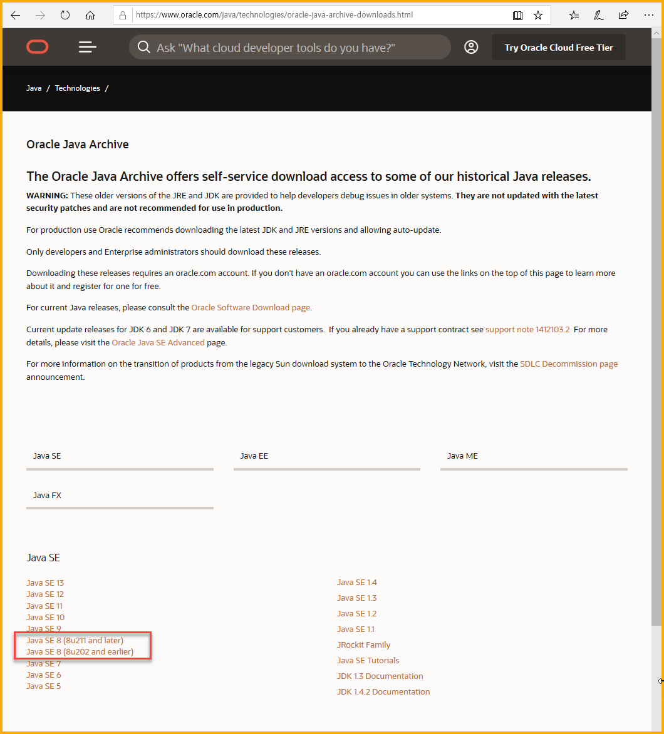The image size is (664, 734).
Task: Click the scrollbar up arrow
Action: coord(656,33)
